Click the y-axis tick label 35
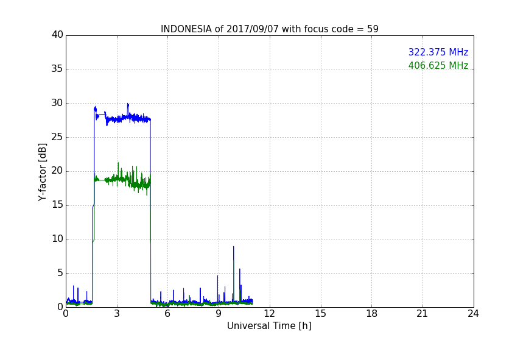The width and height of the screenshot is (526, 351). click(57, 69)
